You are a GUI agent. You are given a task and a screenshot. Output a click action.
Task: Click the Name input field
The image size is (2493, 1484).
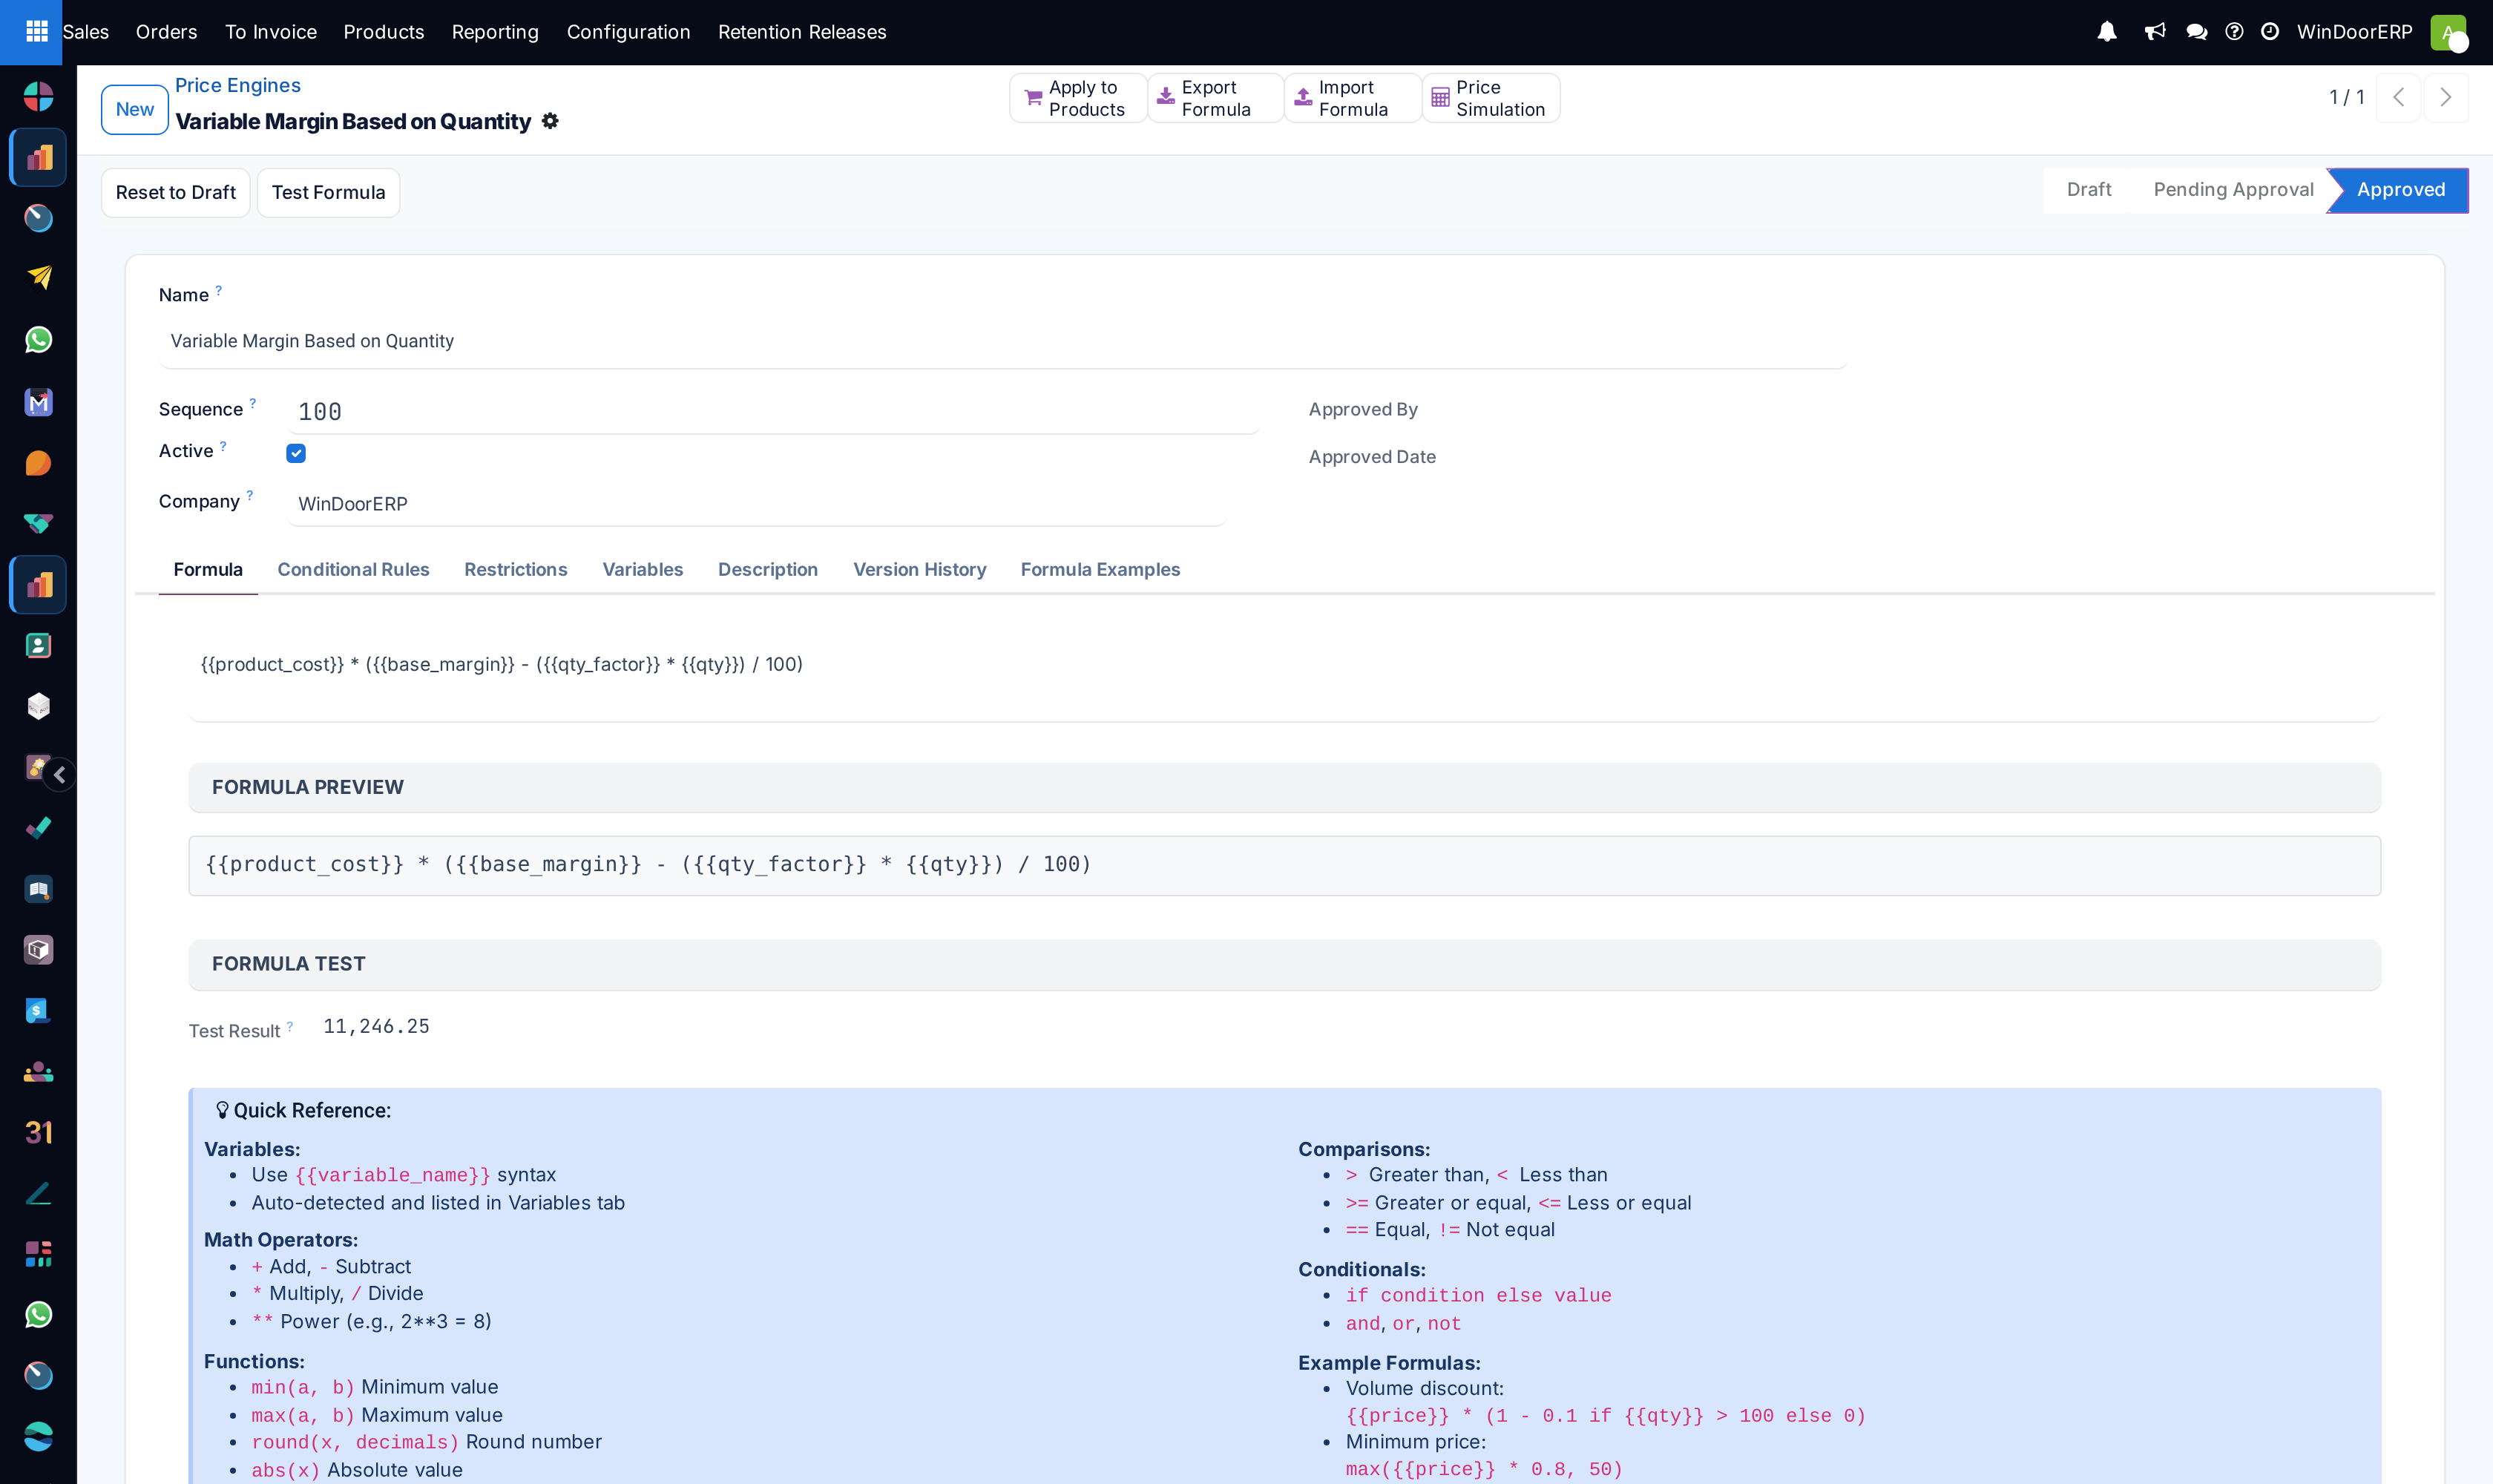(x=1002, y=342)
